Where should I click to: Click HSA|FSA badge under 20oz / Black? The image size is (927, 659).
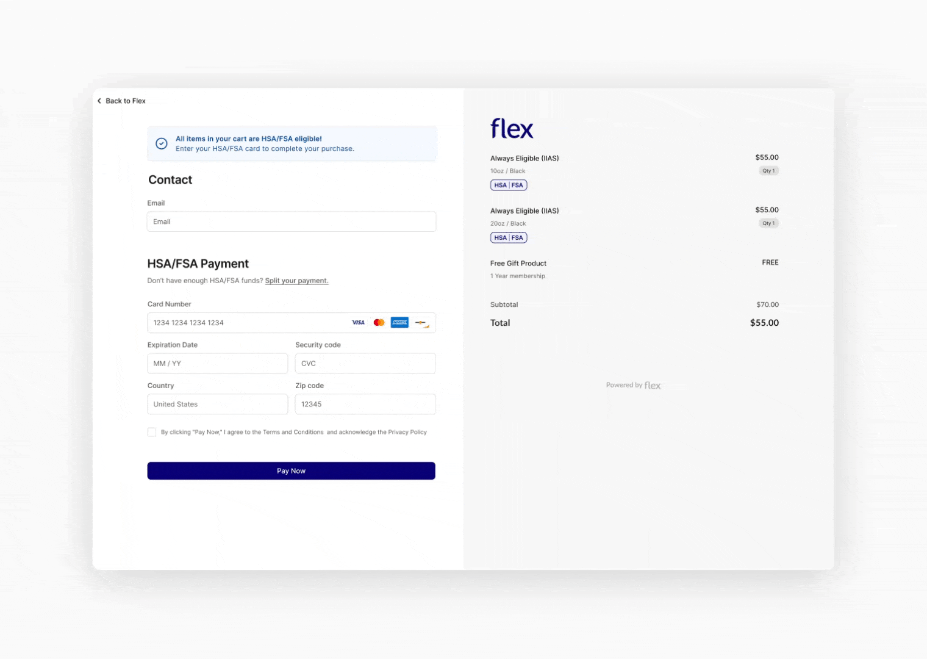pos(509,237)
